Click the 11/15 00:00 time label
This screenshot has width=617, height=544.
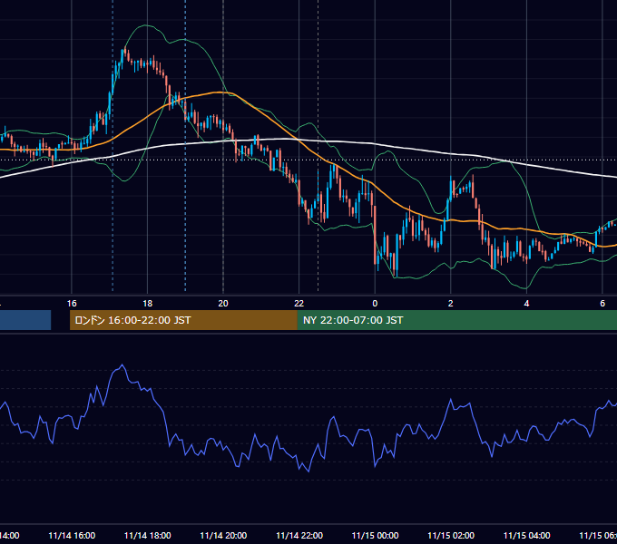tap(375, 536)
